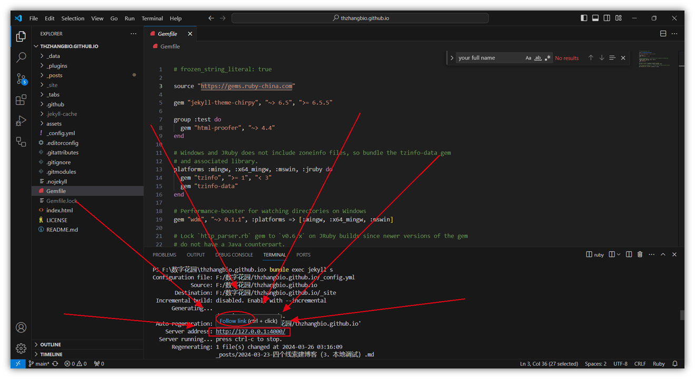Toggle bottom panel from title bar
Screen dimensions: 695x379
[595, 18]
